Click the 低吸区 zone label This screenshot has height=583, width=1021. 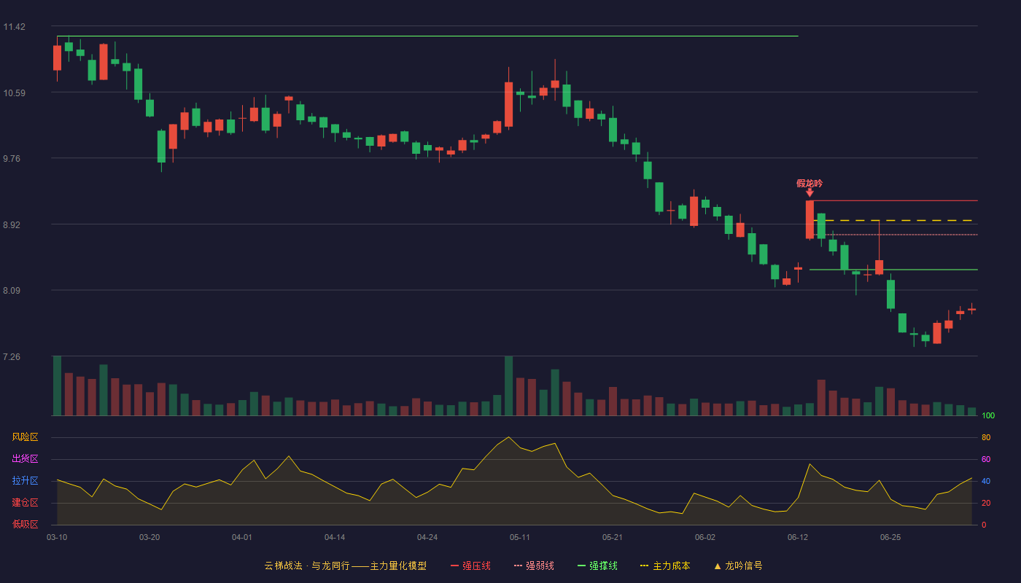pyautogui.click(x=25, y=524)
